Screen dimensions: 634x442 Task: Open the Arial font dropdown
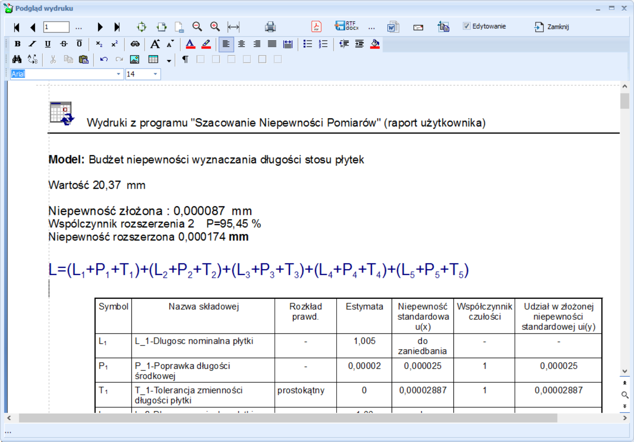coord(118,74)
